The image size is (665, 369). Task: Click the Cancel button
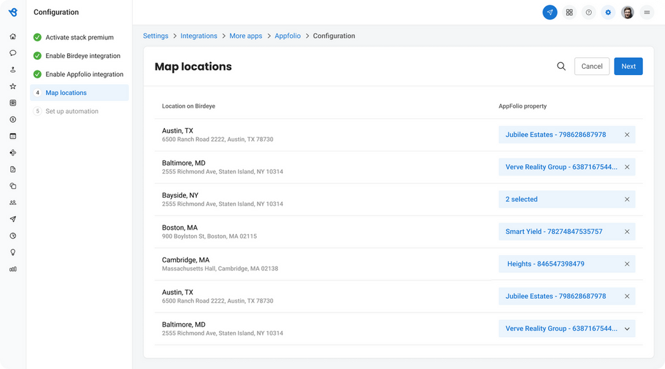(x=592, y=66)
